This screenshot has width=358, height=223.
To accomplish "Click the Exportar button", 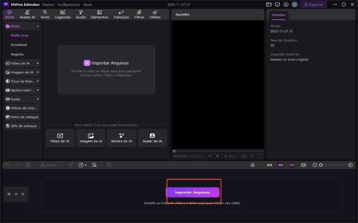I will pos(313,4).
